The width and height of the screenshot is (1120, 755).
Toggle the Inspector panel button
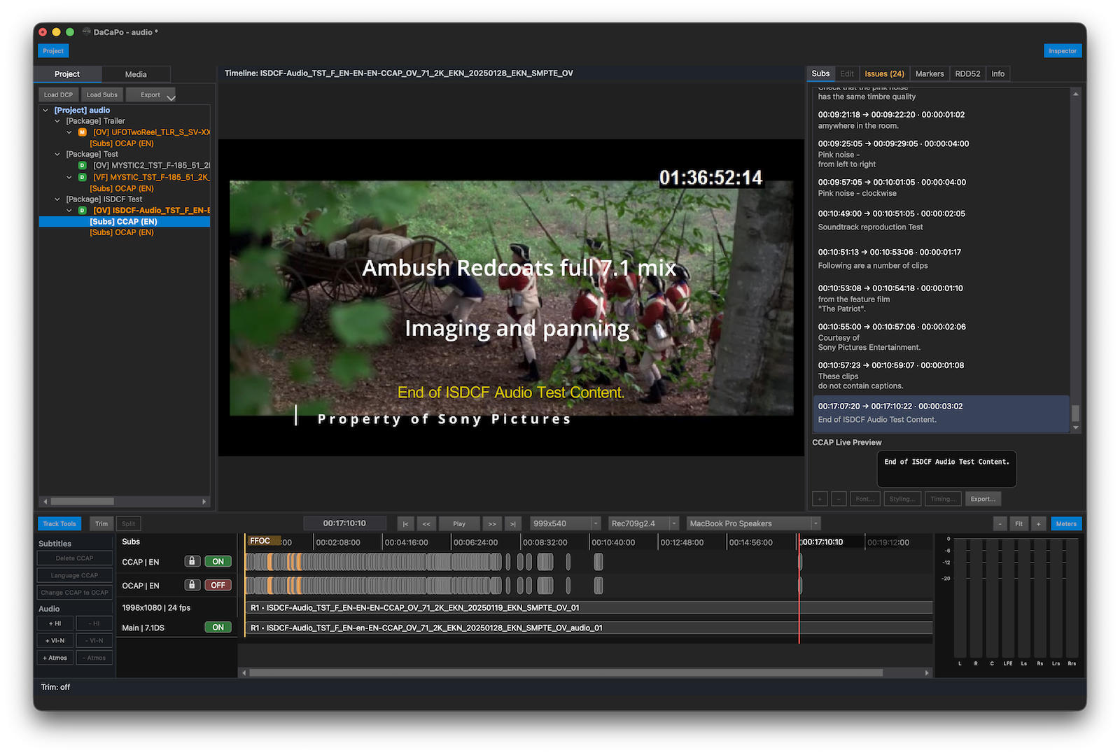1063,51
